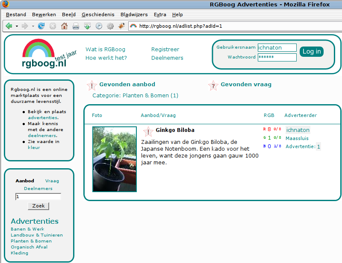Viewport: 342px width, 263px height.
Task: Click the Gevonden vraag heading
Action: (246, 85)
